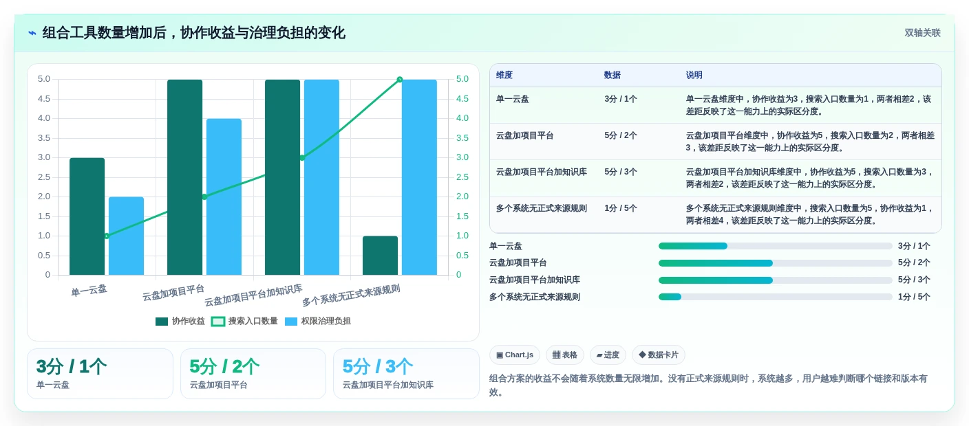Click the 1分 / 5个 table cell
This screenshot has width=969, height=426.
coord(621,208)
